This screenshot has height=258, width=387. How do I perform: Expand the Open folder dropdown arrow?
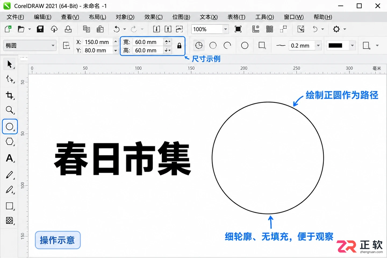point(30,29)
